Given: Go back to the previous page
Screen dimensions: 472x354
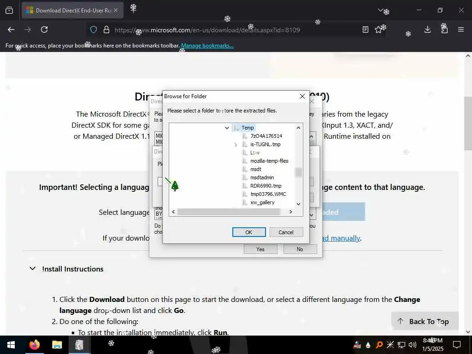Looking at the screenshot, I should (x=11, y=29).
